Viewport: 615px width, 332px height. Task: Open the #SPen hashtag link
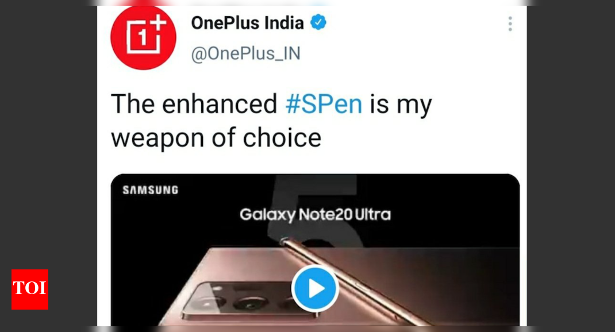point(324,104)
